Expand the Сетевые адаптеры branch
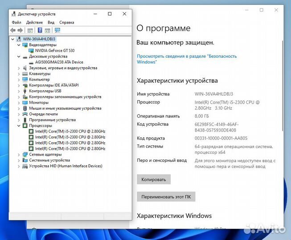The image size is (291, 240). coord(19,155)
